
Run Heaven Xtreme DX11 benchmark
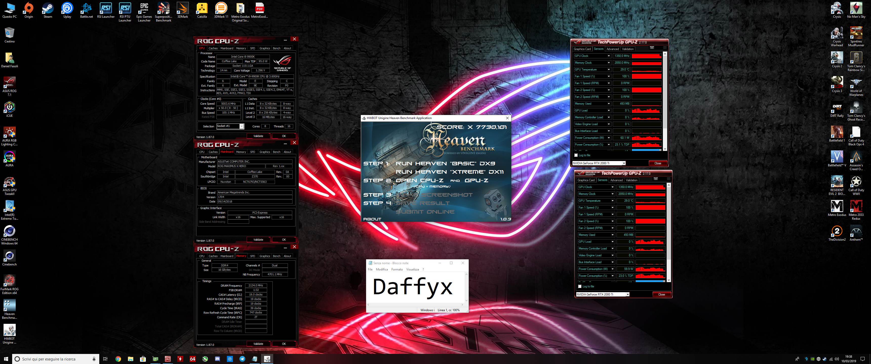click(x=449, y=172)
